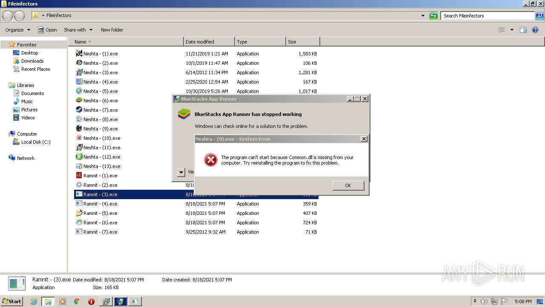Click the Windows Start button
Viewport: 545px width, 307px height.
[11, 301]
